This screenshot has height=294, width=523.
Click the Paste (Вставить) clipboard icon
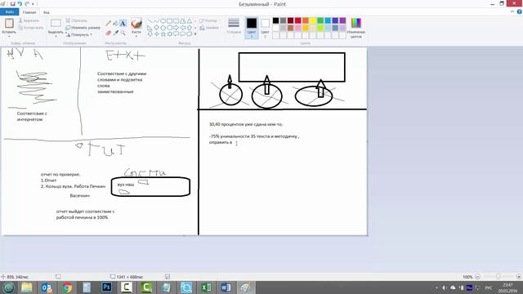[x=9, y=24]
